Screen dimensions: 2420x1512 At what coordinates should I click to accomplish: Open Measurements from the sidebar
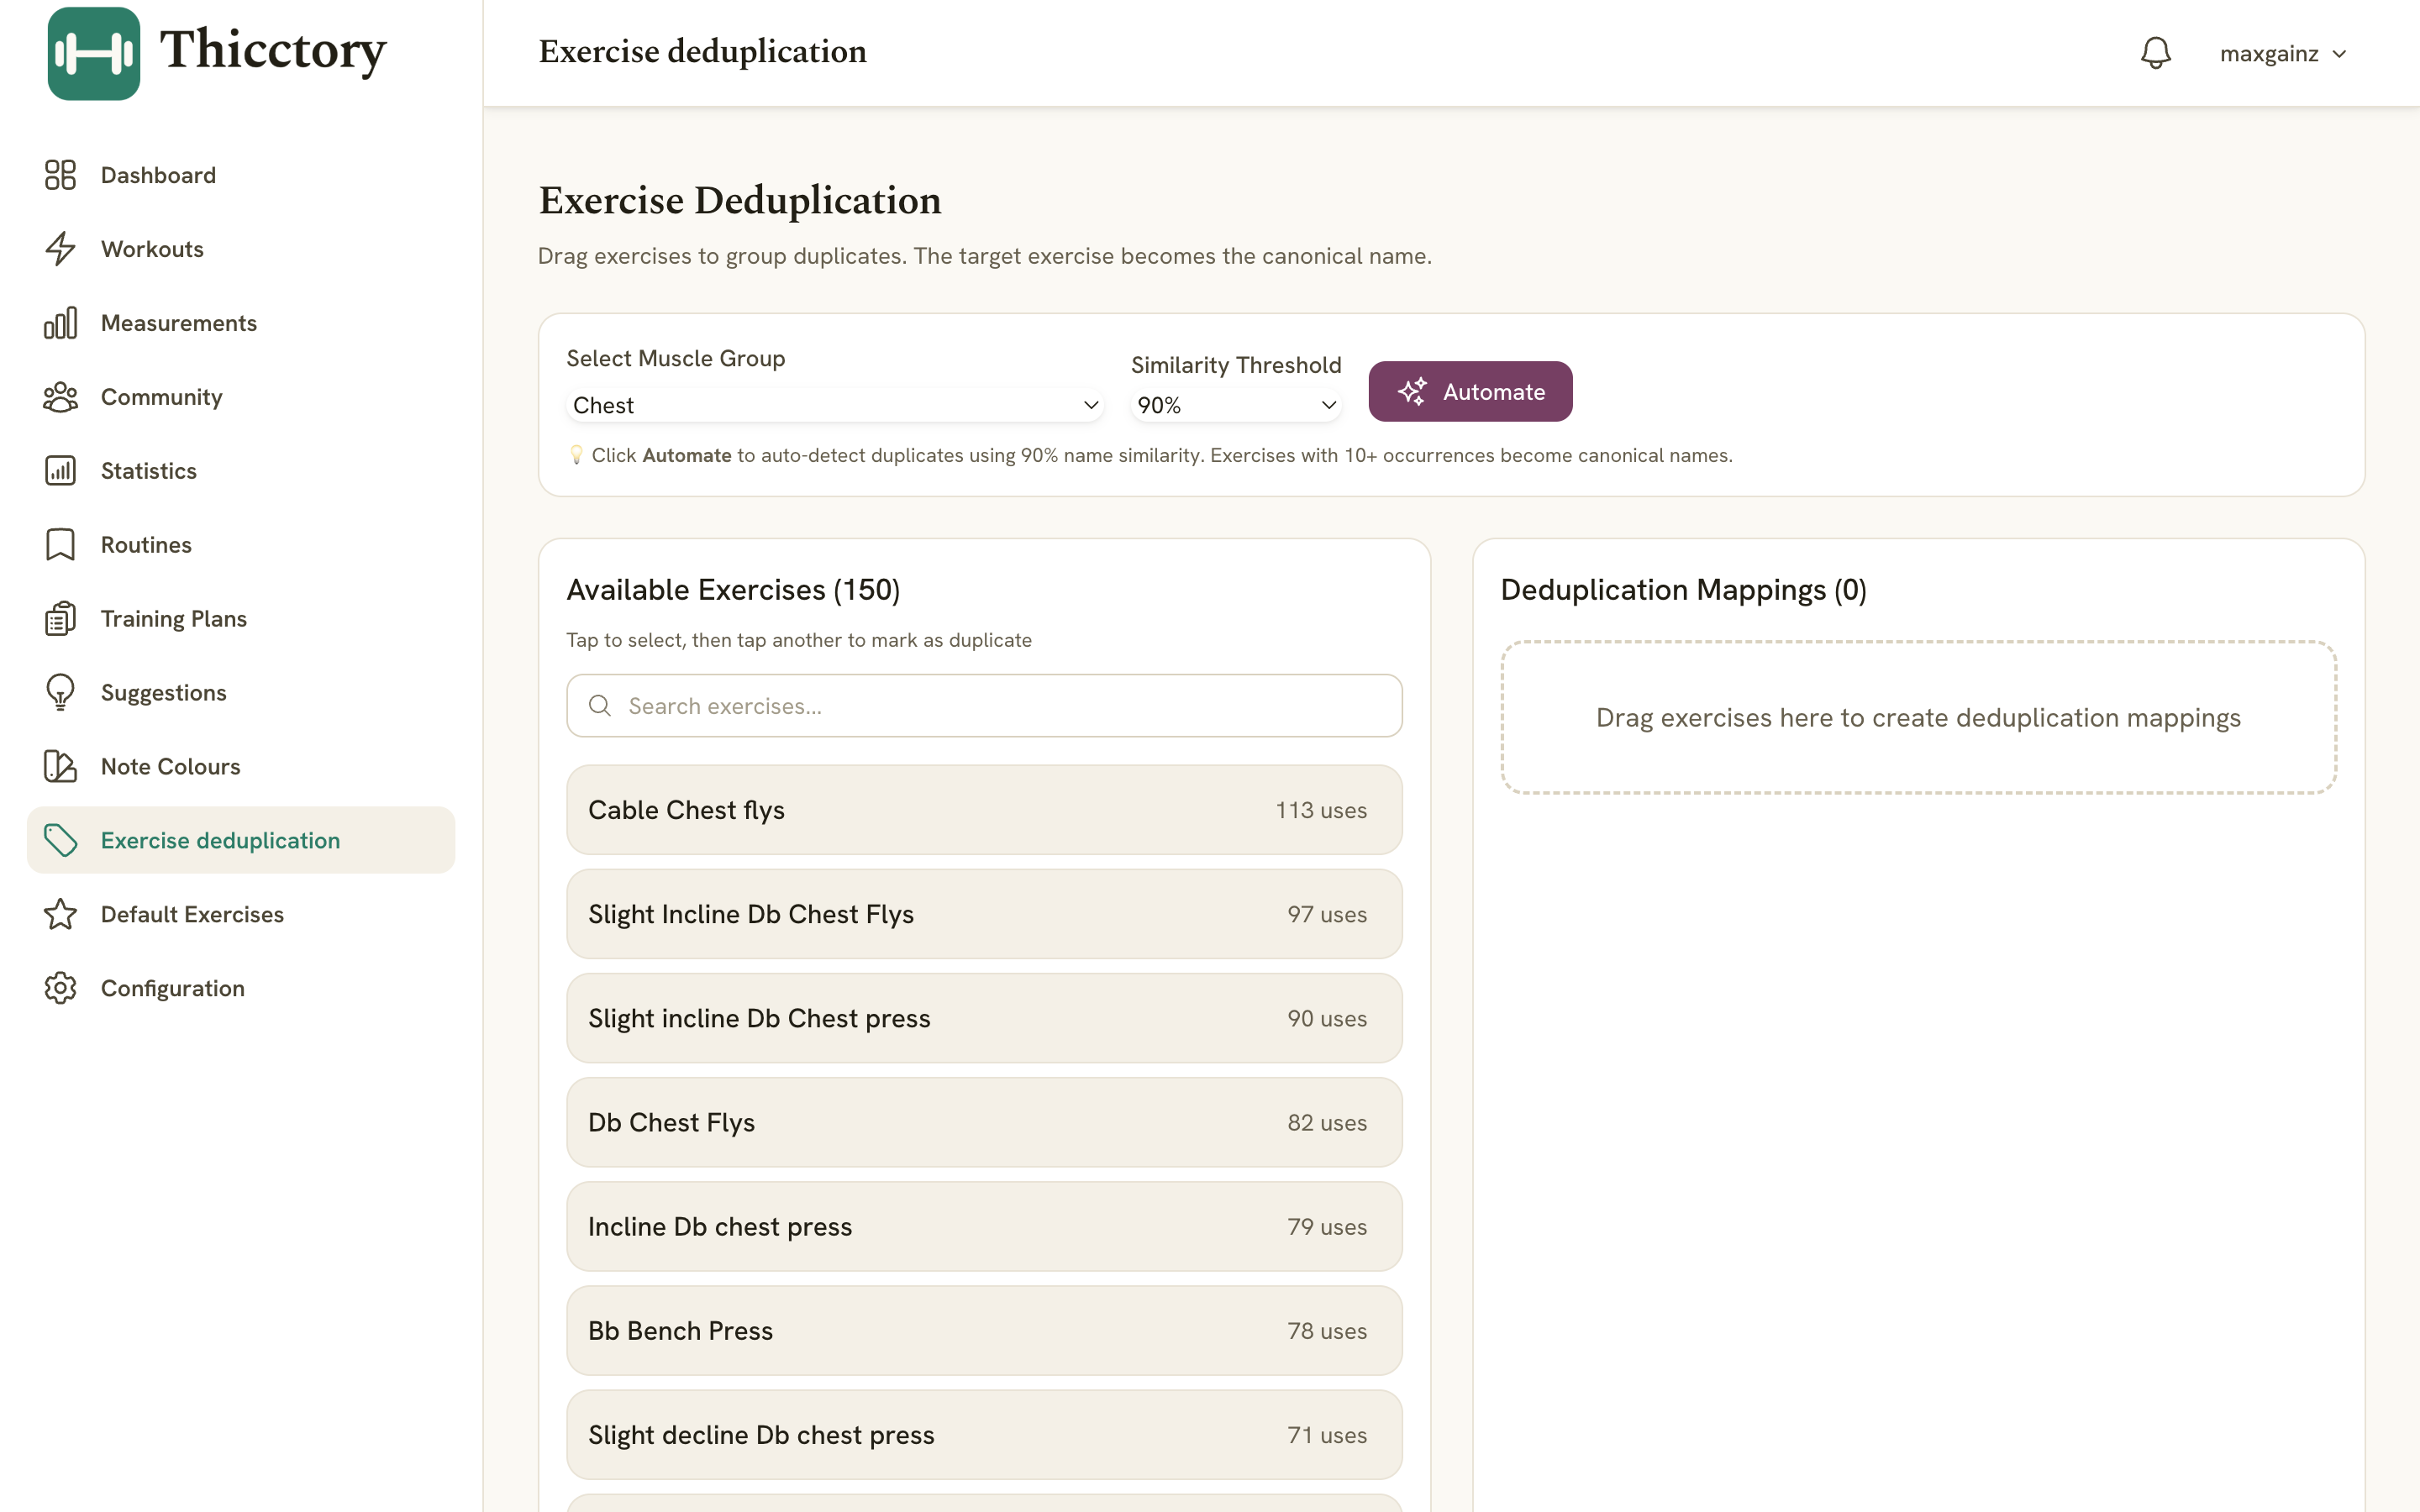click(241, 323)
